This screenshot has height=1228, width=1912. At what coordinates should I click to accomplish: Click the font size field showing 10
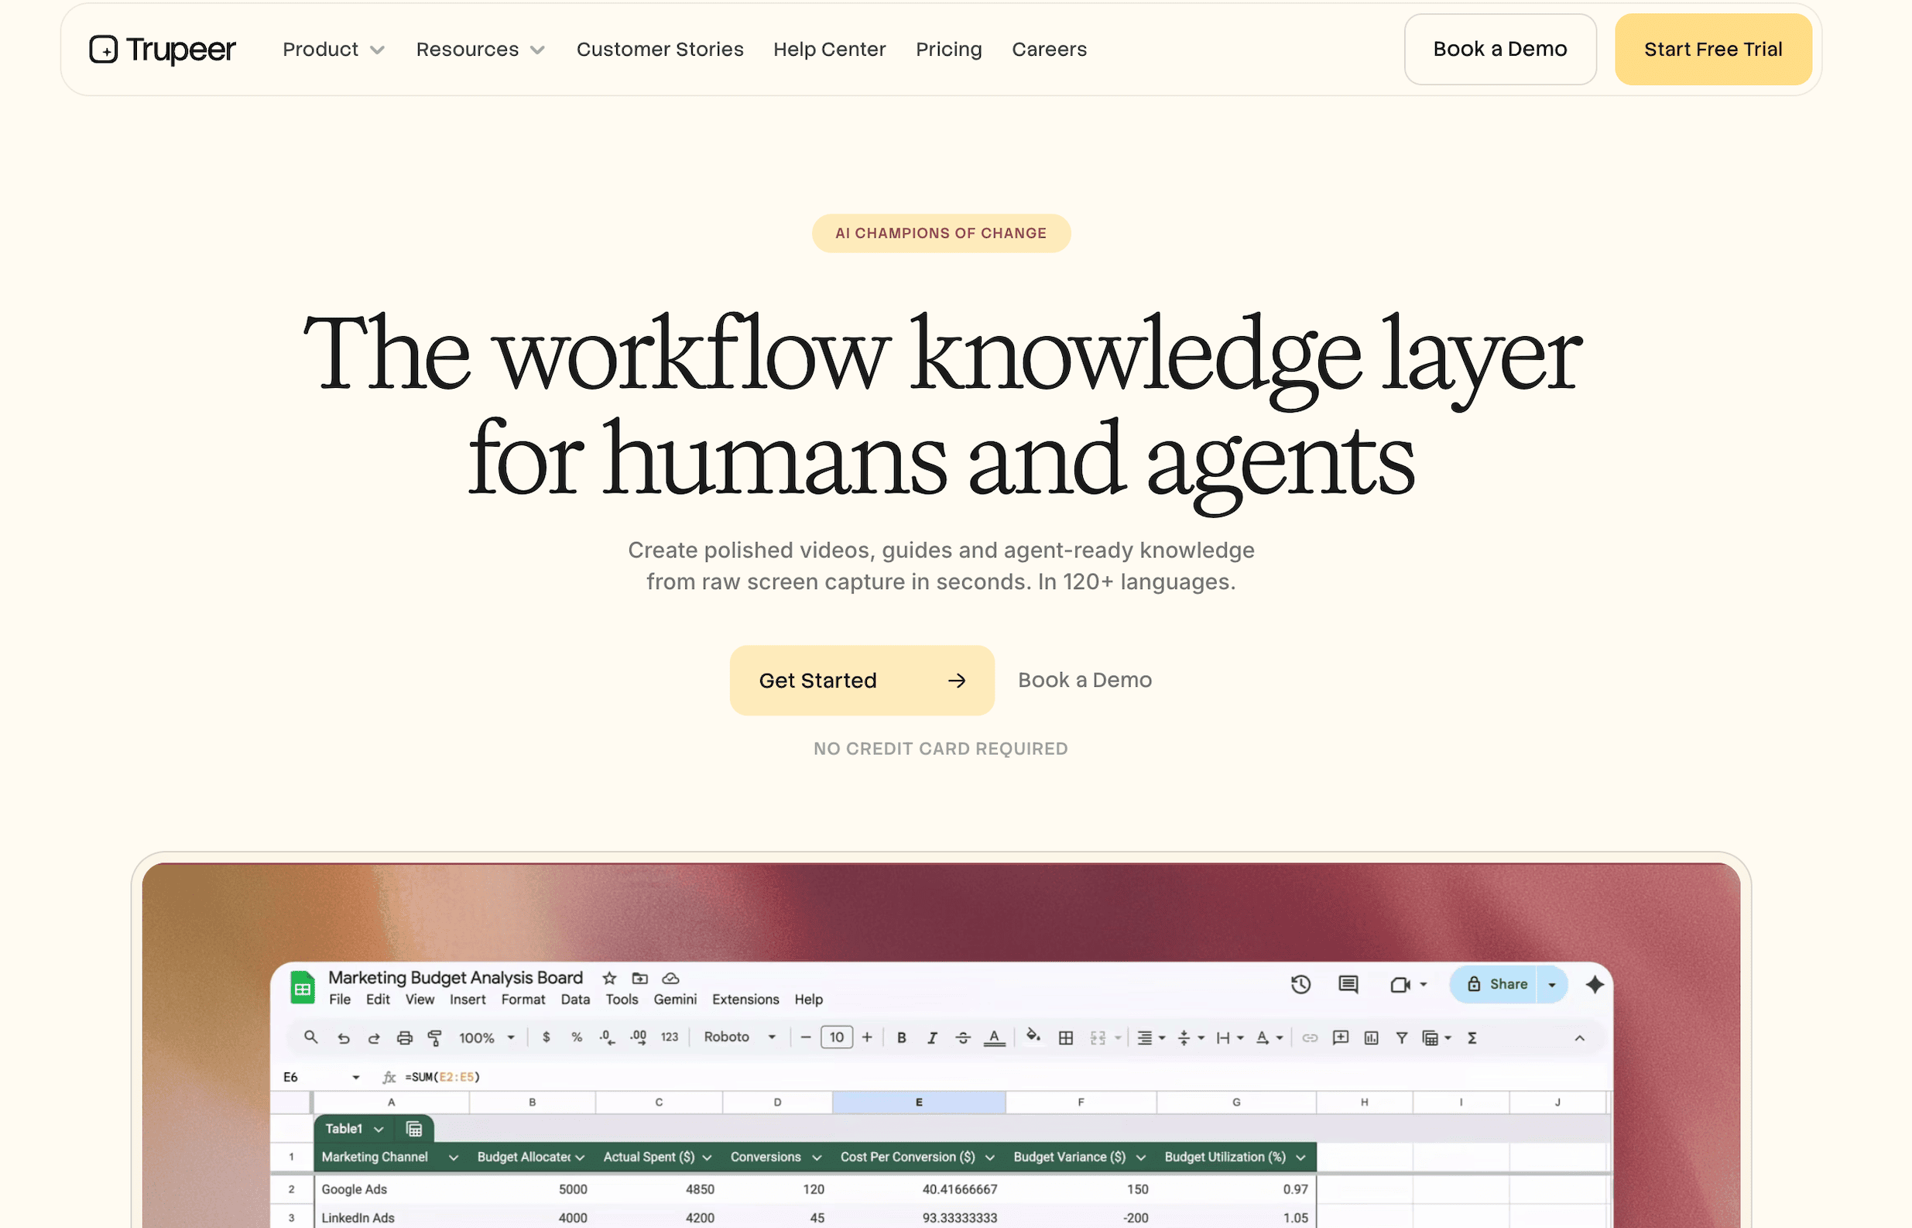(836, 1038)
